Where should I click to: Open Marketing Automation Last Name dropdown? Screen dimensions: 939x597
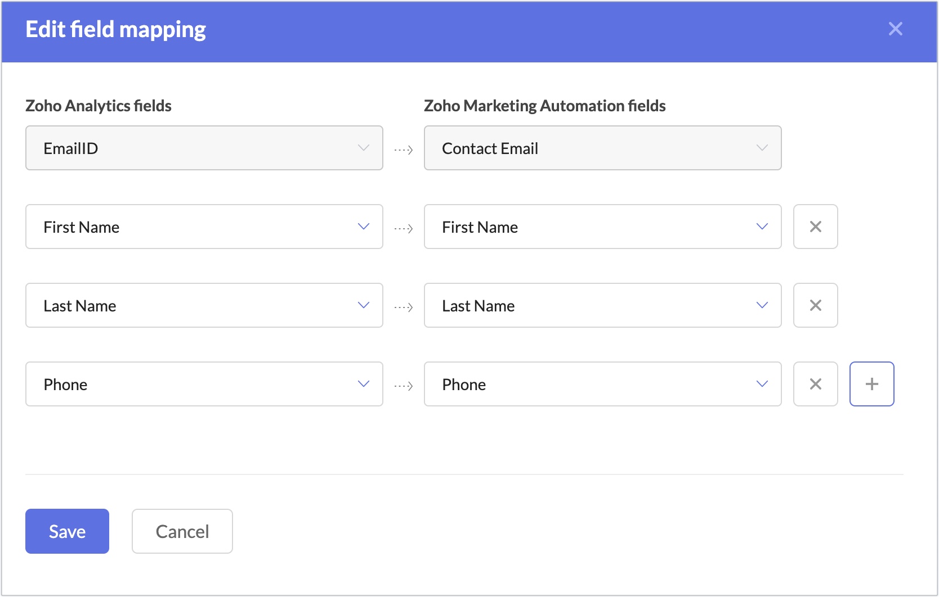coord(602,305)
